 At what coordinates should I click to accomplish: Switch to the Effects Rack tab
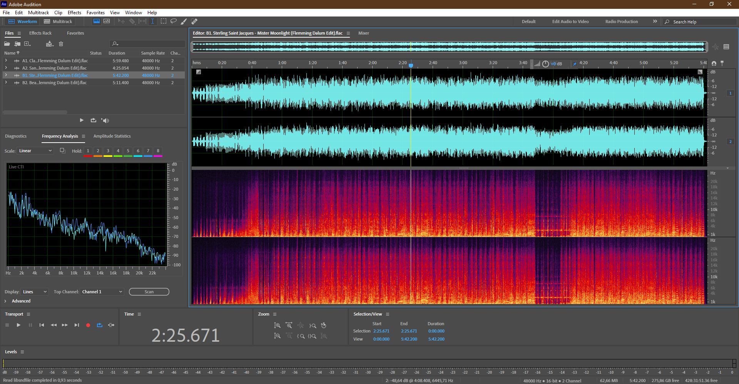40,33
